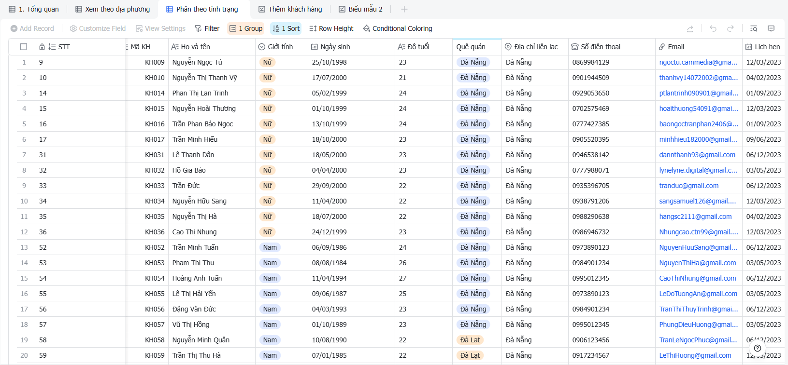Open Conditional Coloring settings

[x=398, y=28]
